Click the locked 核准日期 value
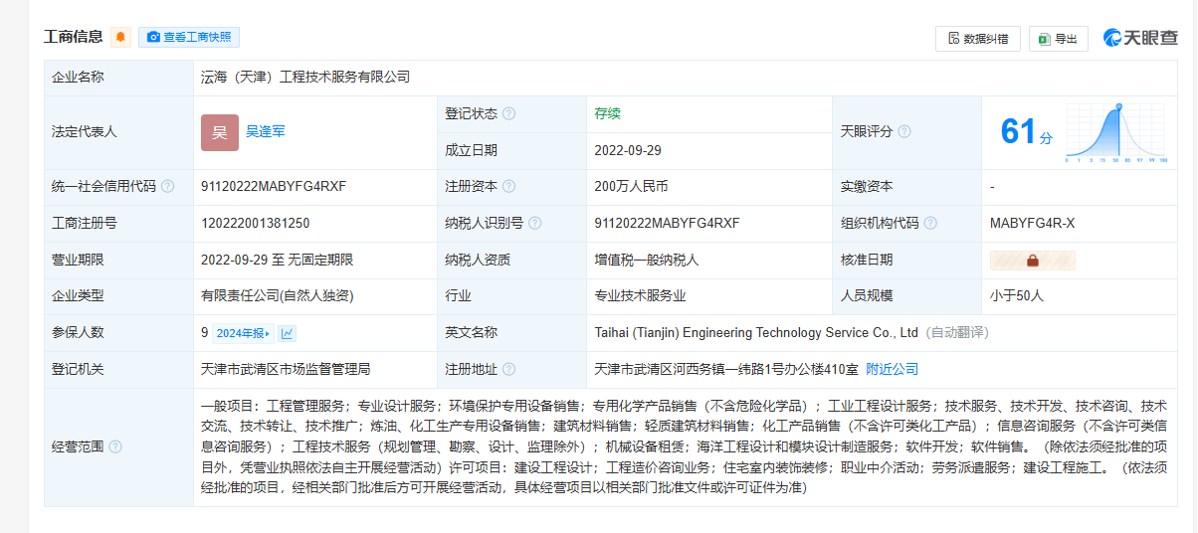1198x533 pixels. (1033, 260)
